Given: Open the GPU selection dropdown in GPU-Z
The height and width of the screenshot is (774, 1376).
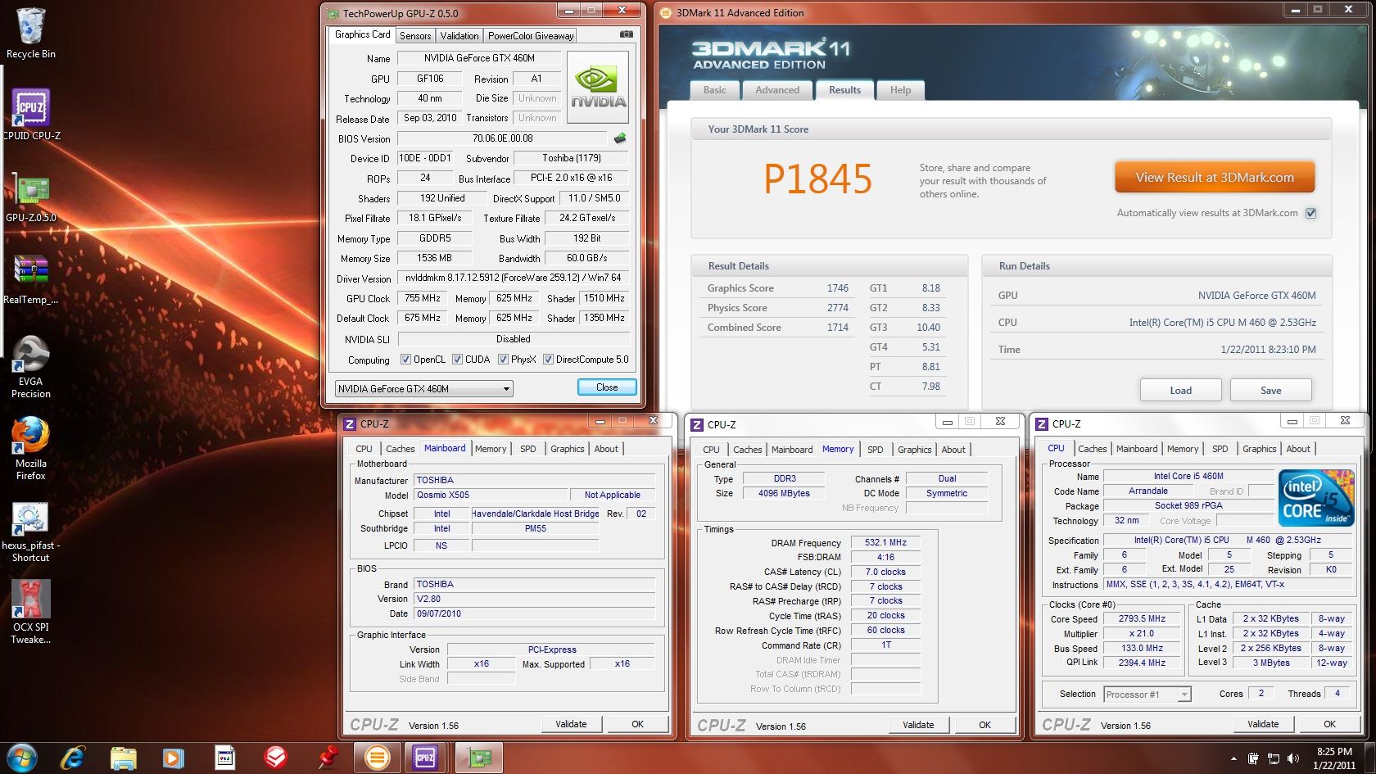Looking at the screenshot, I should click(x=423, y=388).
